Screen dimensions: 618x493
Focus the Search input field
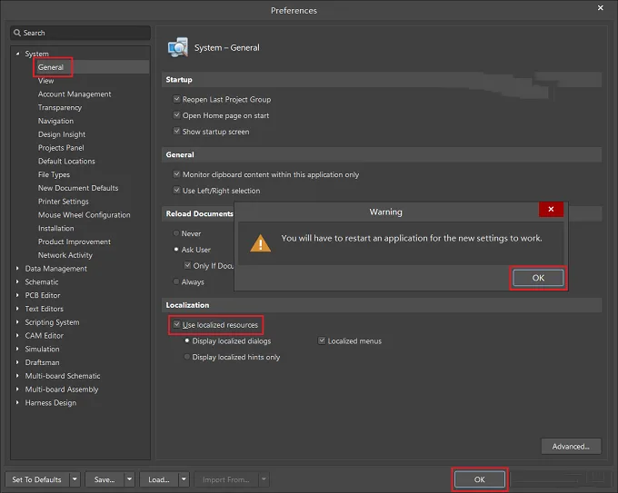(x=80, y=33)
